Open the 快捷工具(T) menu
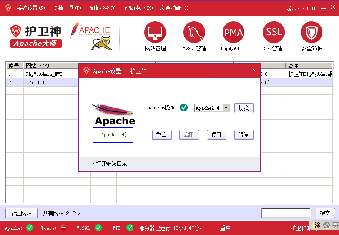Image resolution: width=339 pixels, height=235 pixels. tap(67, 8)
